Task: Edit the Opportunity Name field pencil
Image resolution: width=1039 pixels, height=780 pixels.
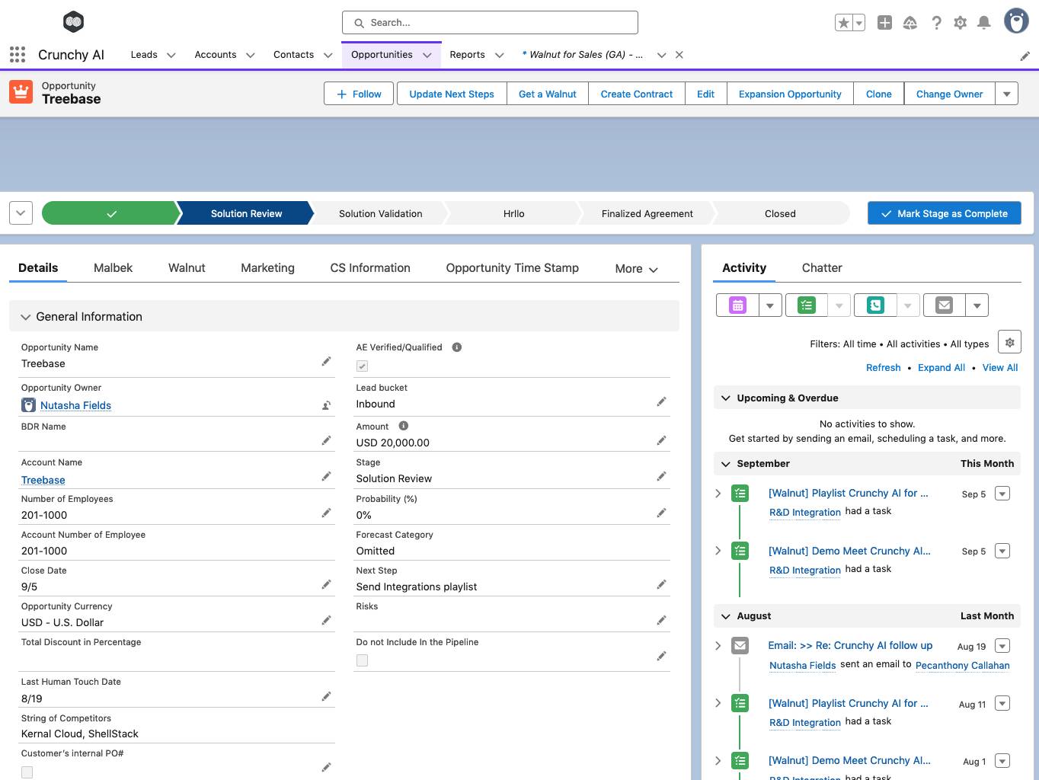Action: point(326,362)
